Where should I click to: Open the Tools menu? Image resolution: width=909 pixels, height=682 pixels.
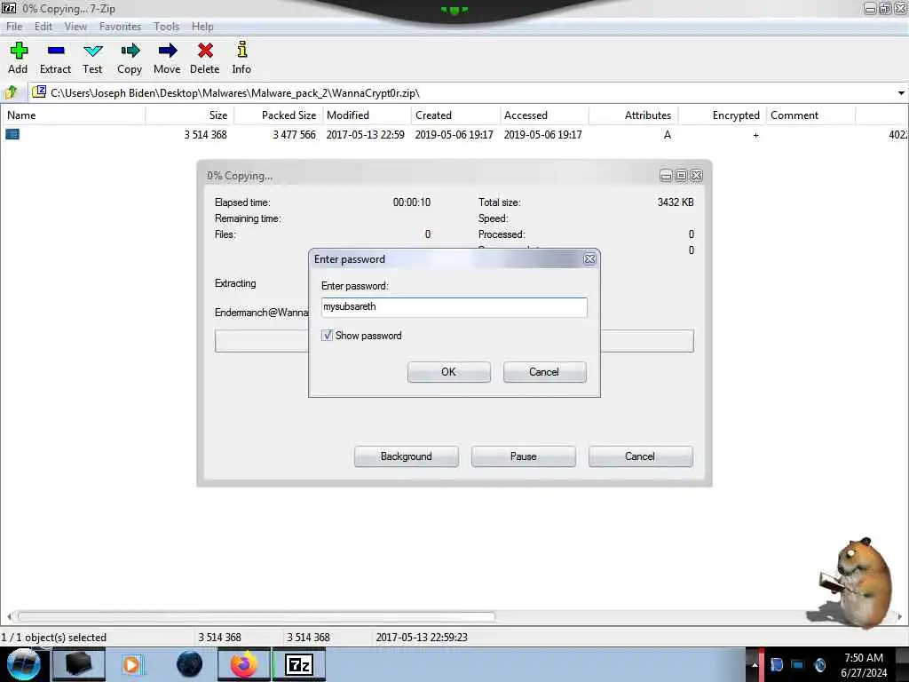166,27
